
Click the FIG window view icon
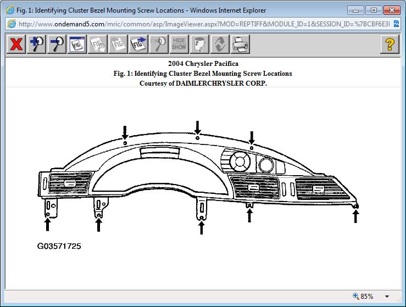[77, 44]
